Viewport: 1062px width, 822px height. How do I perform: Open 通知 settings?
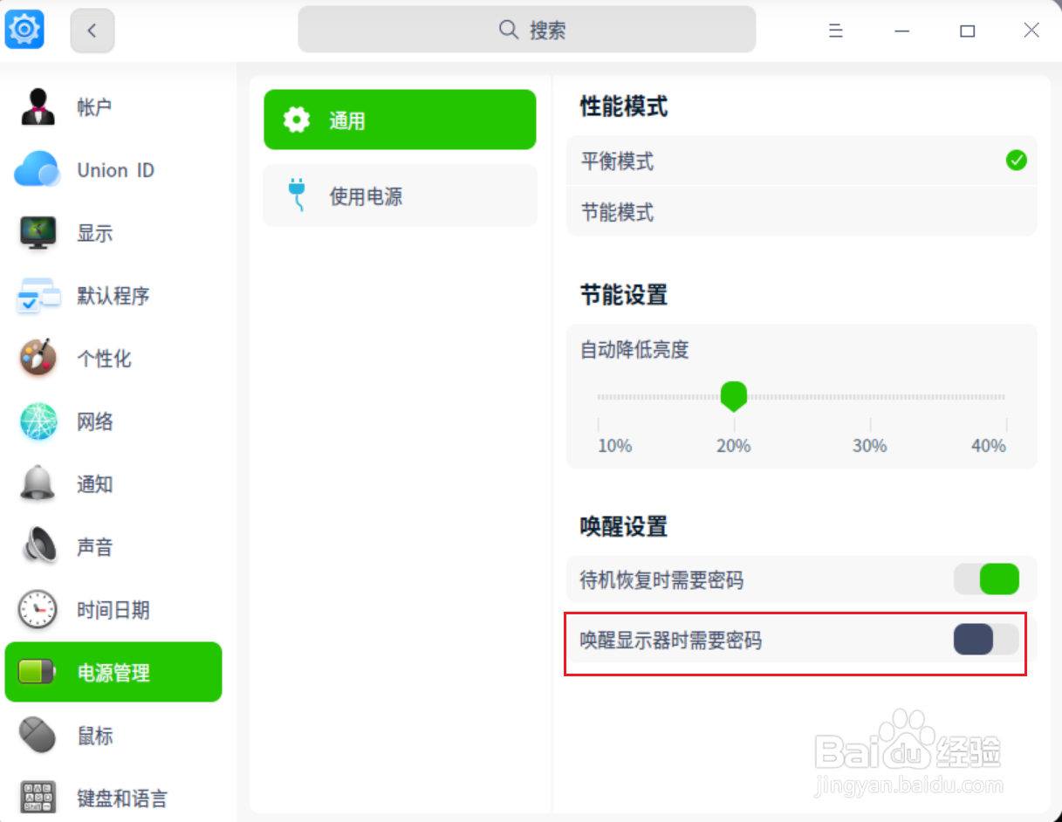(x=113, y=484)
